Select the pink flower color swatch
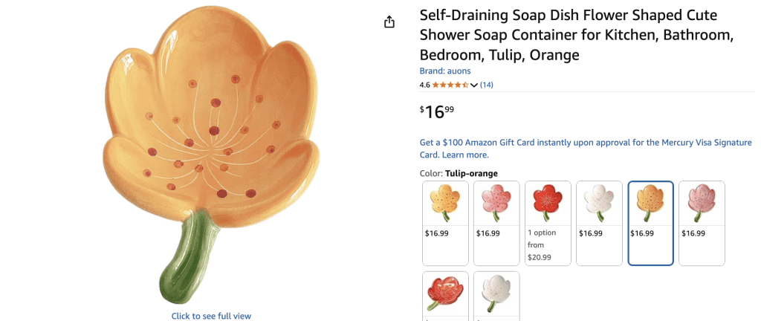Image resolution: width=761 pixels, height=321 pixels. click(496, 223)
